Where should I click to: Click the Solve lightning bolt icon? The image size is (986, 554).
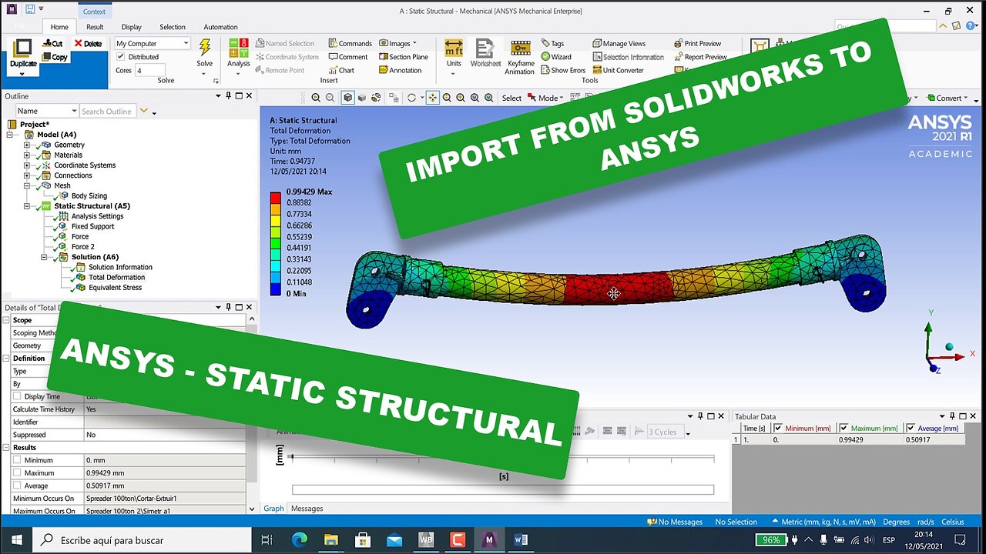click(205, 48)
